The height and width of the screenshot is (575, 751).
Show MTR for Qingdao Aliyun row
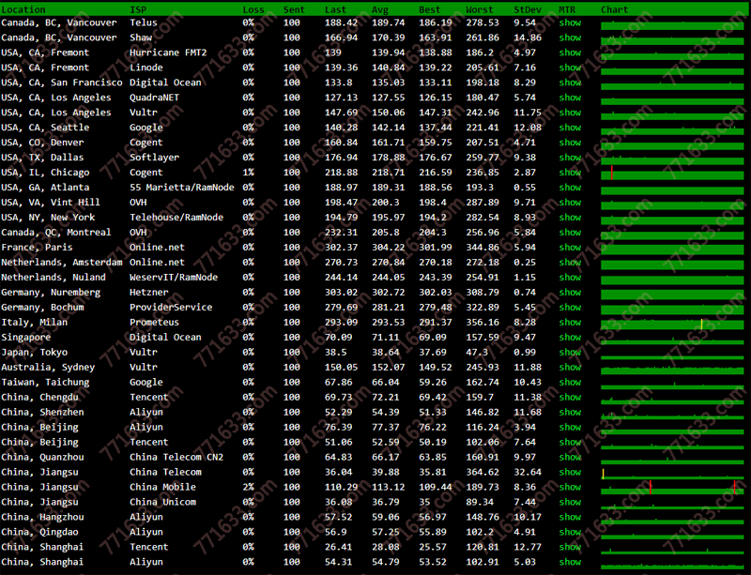point(570,532)
